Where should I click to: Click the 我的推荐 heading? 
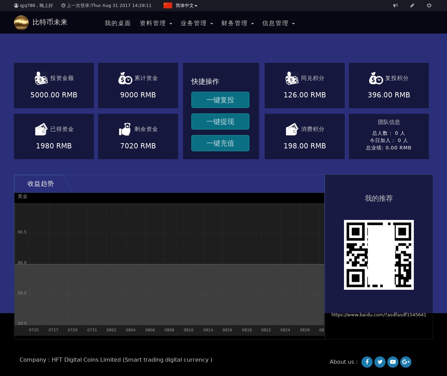tap(379, 198)
